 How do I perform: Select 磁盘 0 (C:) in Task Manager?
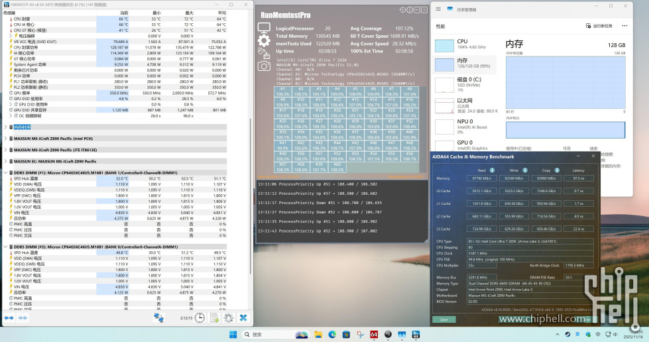[x=465, y=84]
